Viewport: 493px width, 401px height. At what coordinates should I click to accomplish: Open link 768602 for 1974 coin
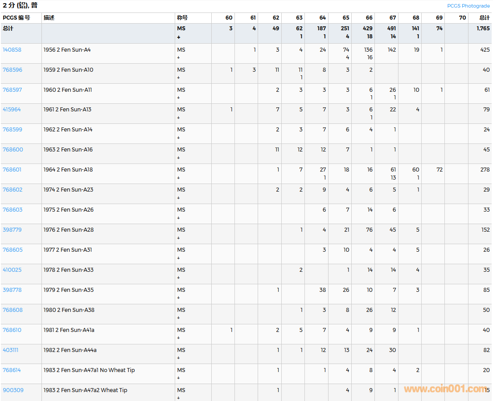(12, 190)
